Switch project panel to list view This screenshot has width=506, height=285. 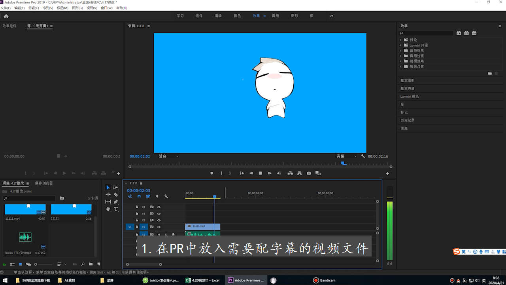pyautogui.click(x=12, y=264)
